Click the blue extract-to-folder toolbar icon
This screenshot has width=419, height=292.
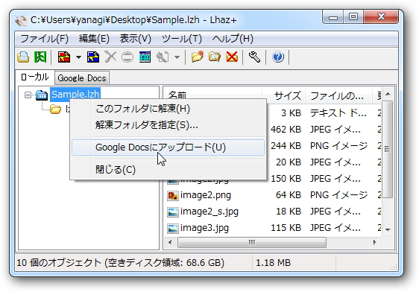93,57
